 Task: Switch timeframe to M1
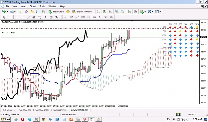coord(66,17)
